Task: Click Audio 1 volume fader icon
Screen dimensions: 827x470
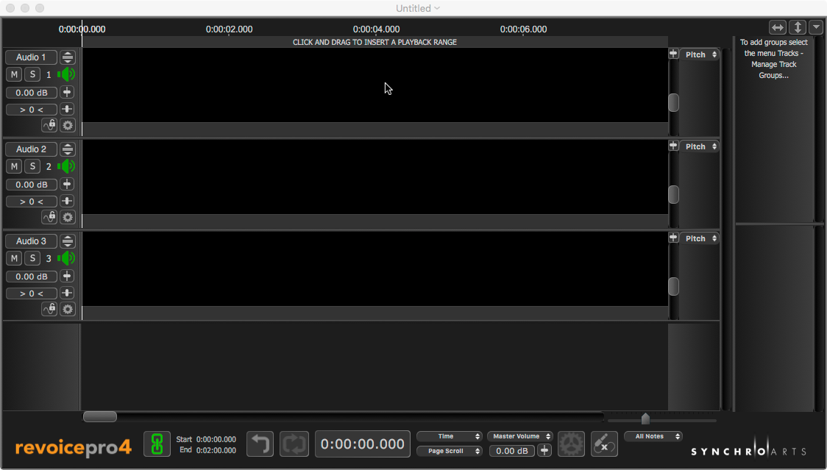Action: point(67,92)
